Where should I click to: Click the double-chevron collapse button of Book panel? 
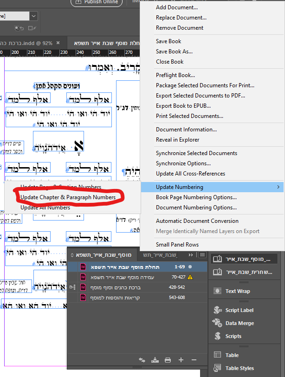[191, 255]
